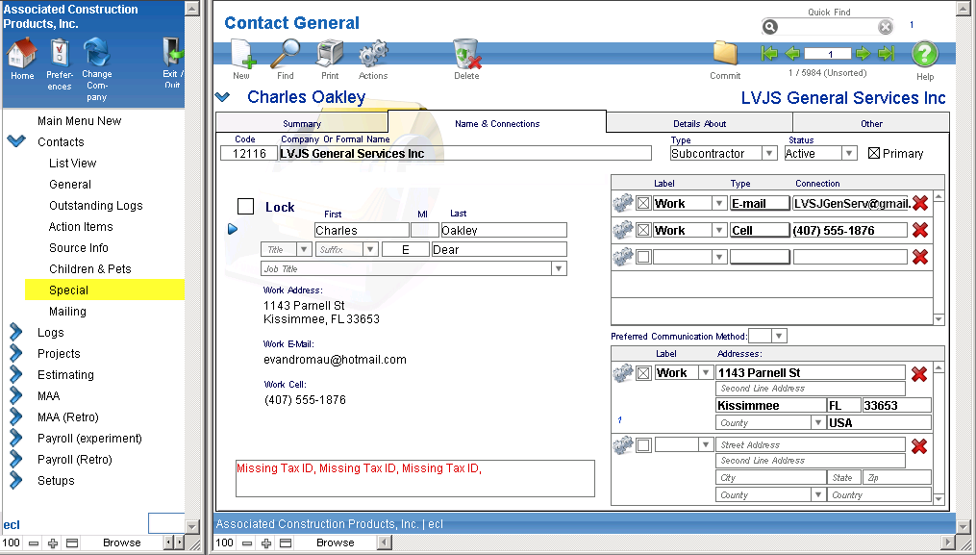
Task: Click zoom-out button in main status bar
Action: pos(247,542)
